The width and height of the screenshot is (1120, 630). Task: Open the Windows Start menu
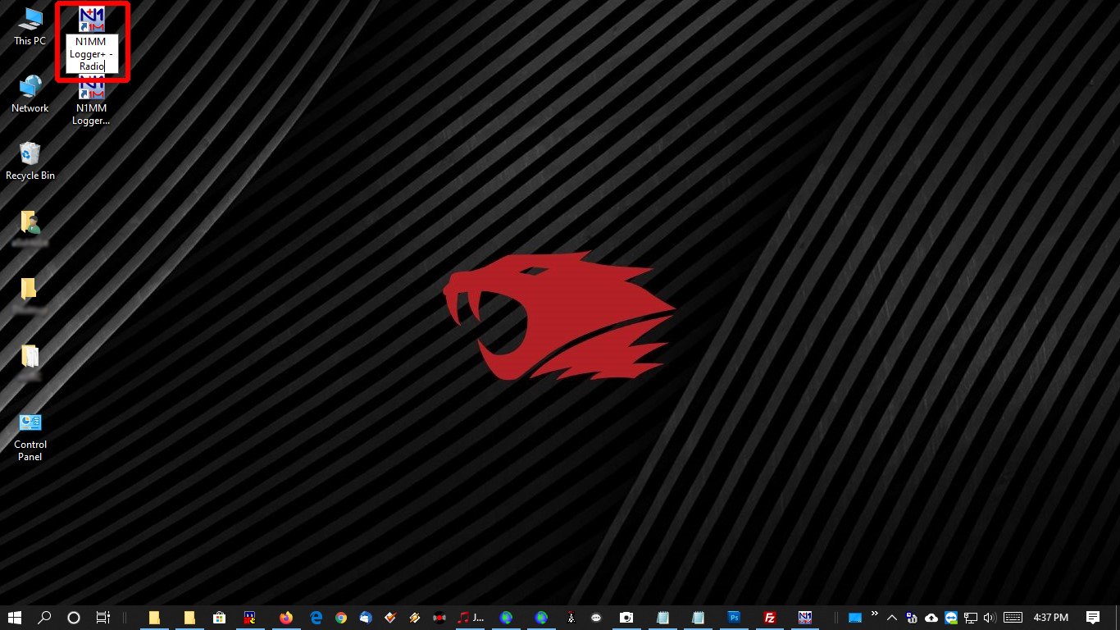click(x=14, y=618)
